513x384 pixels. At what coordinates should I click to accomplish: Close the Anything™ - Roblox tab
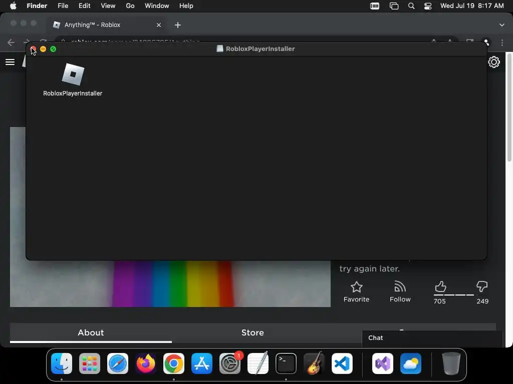(x=159, y=25)
